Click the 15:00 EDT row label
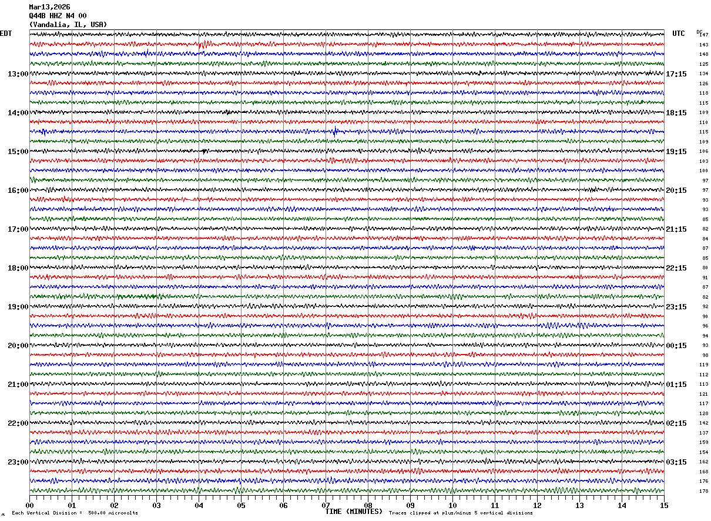This screenshot has width=711, height=521. pos(18,152)
